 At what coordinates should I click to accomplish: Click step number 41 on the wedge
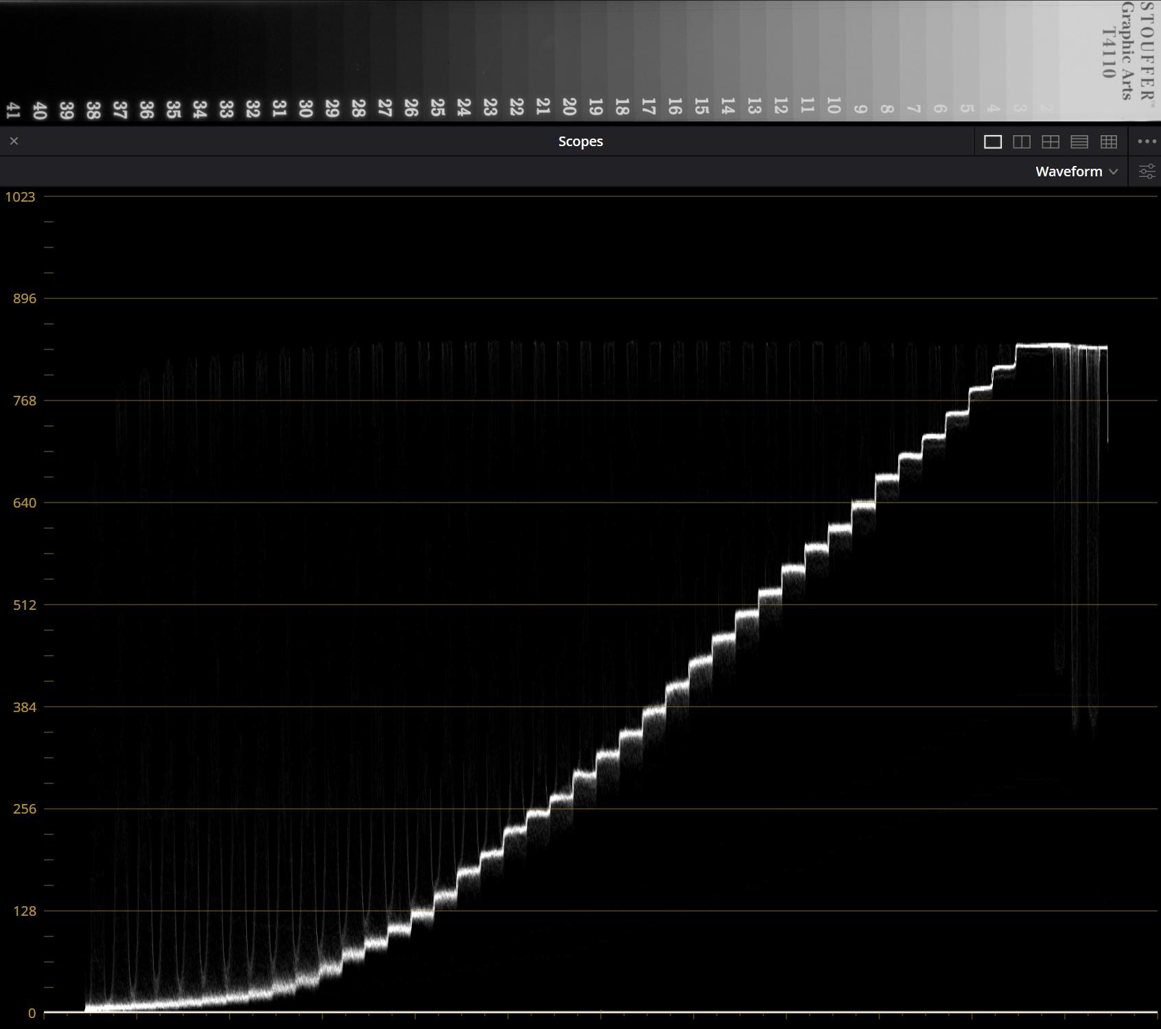(13, 110)
